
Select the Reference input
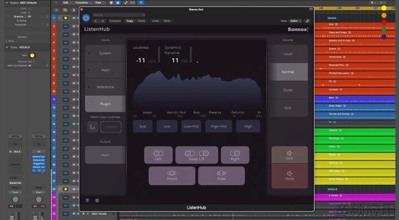tap(105, 87)
